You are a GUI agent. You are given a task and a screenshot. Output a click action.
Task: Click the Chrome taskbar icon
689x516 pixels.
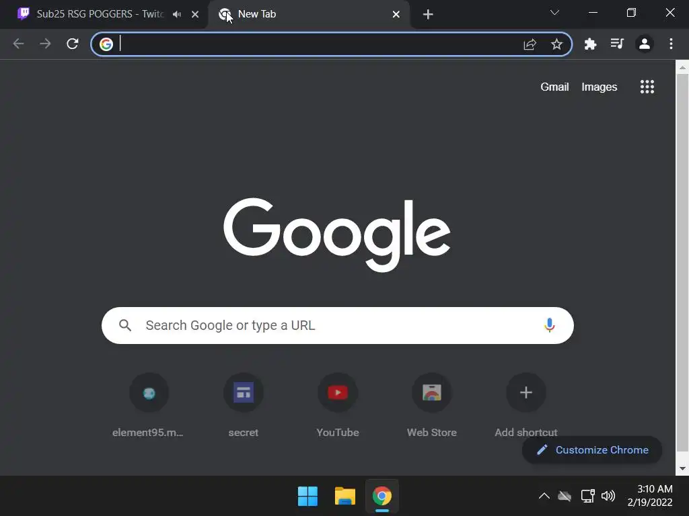[x=382, y=497]
